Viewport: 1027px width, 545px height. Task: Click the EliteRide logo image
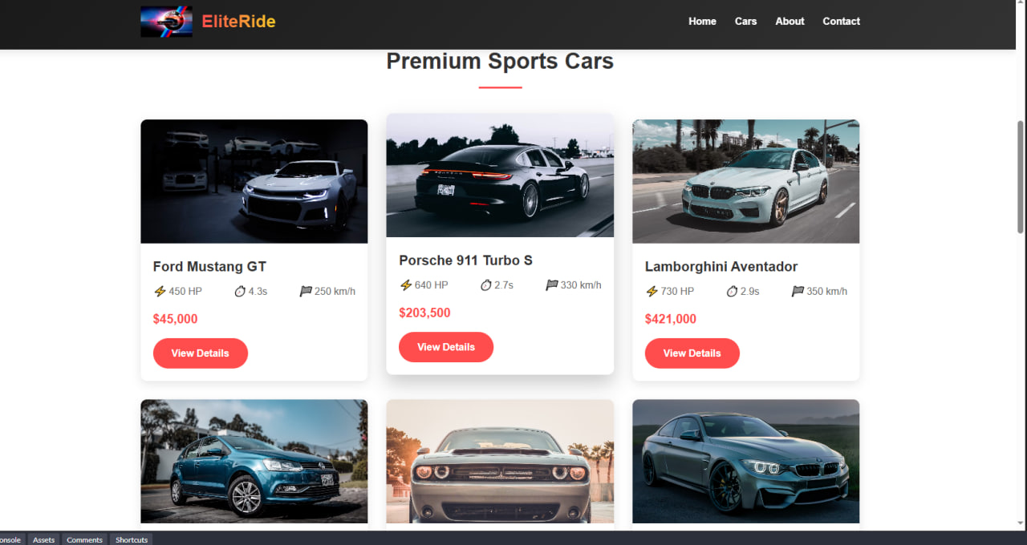(166, 22)
